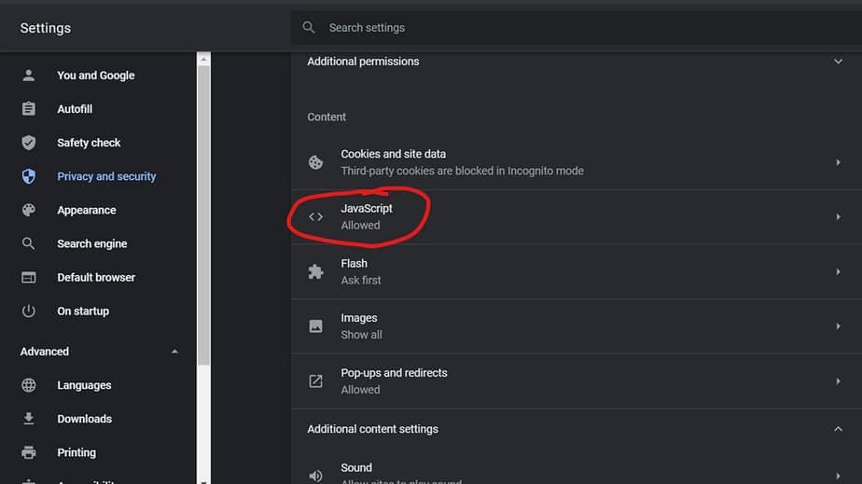Click the Languages globe icon
This screenshot has height=484, width=862.
[x=29, y=385]
